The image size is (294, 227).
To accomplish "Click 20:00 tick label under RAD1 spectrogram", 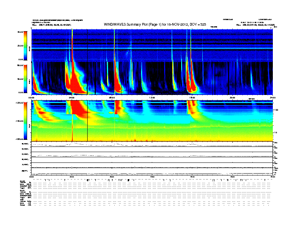I will point(232,98).
